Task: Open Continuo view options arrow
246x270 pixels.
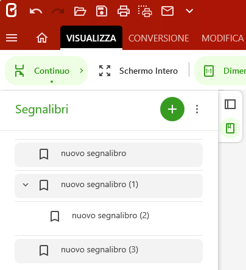Action: 82,71
